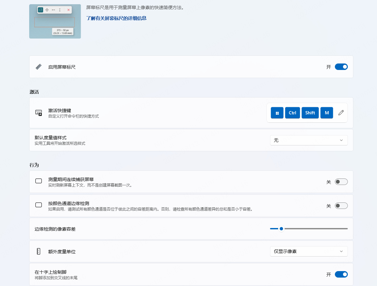
Task: Open the 默认度量值样式 dropdown showing 无
Action: click(x=309, y=140)
